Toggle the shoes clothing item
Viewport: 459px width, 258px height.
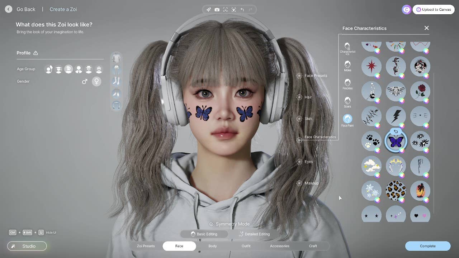[x=116, y=93]
